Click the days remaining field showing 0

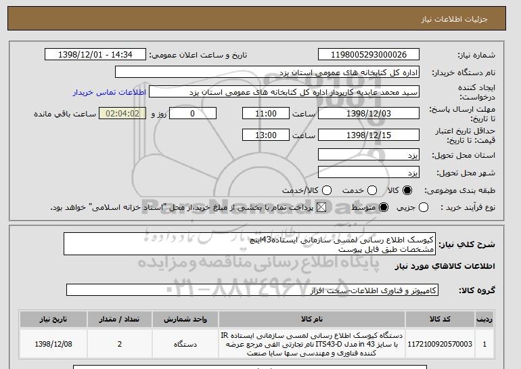(x=193, y=113)
